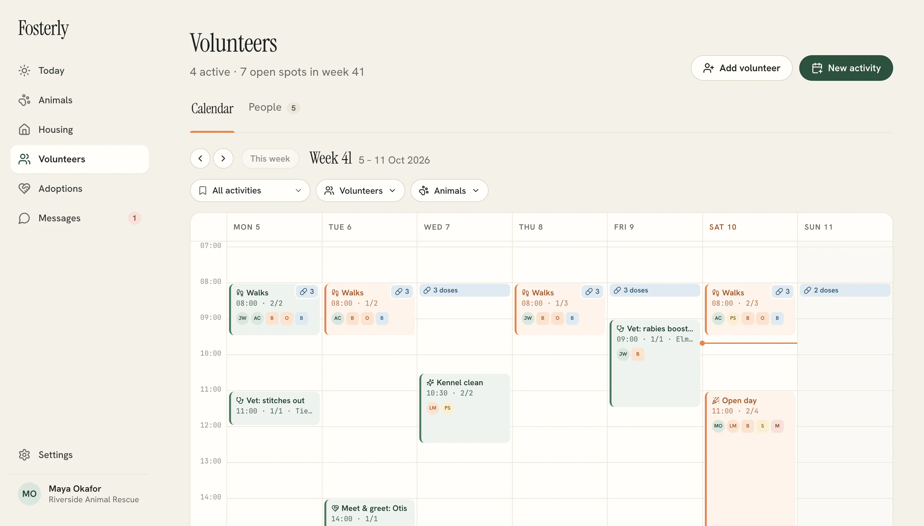Open Wednesday 3 doses medication bar
The width and height of the screenshot is (924, 526).
[x=464, y=290]
